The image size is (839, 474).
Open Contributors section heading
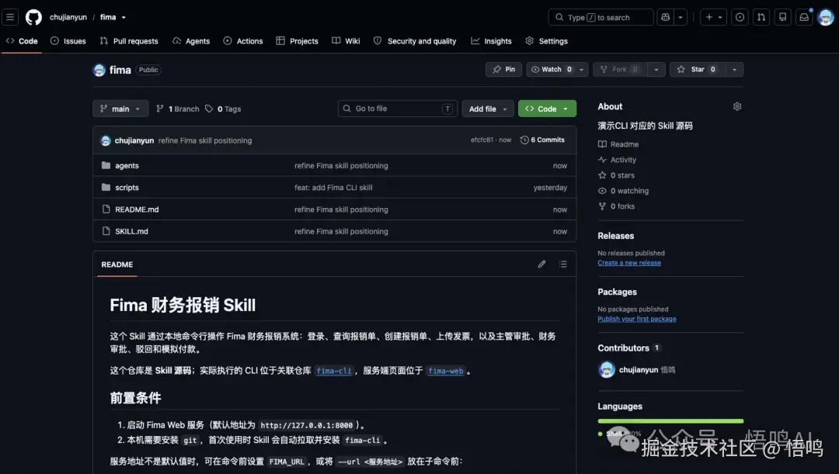(628, 348)
